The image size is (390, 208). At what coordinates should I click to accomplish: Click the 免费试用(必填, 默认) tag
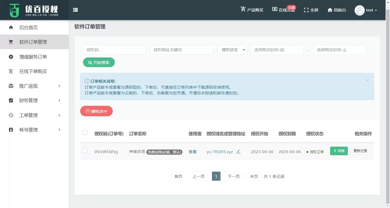(165, 152)
